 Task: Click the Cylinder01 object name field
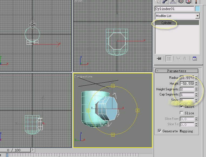[x=174, y=9]
